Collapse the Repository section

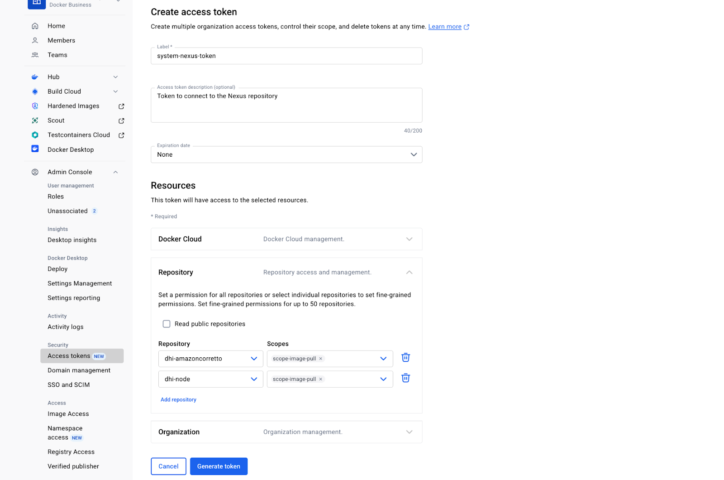click(x=409, y=272)
